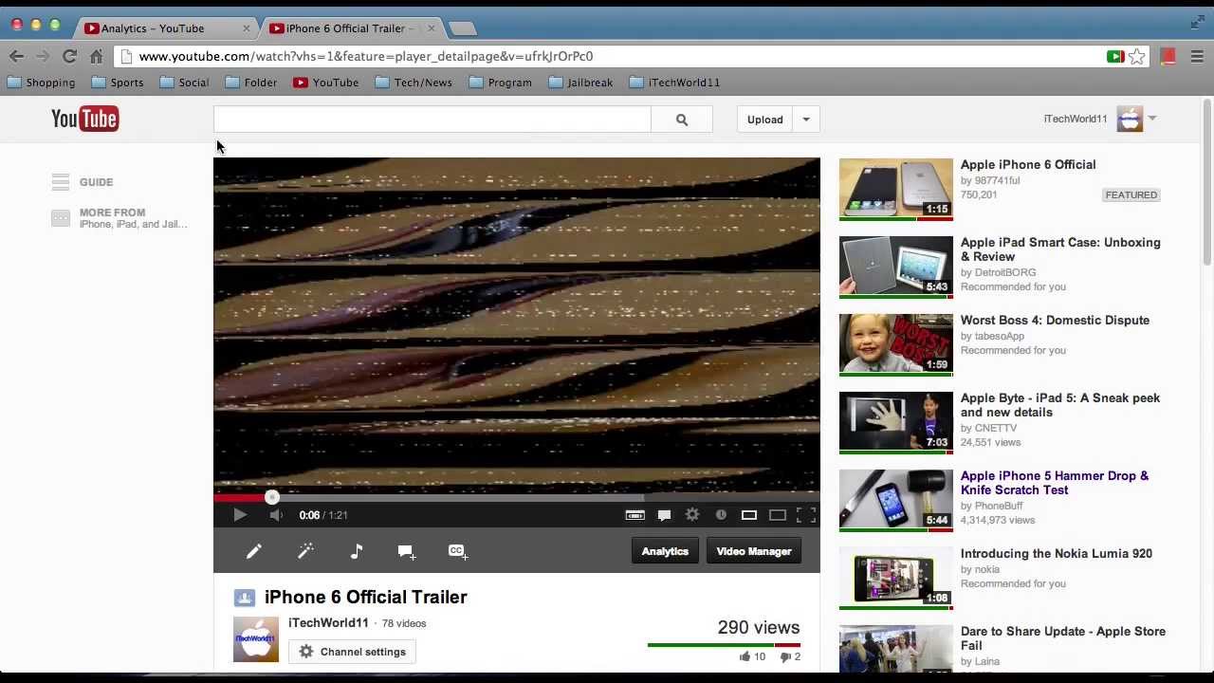Click the iTechWorld11 account avatar
This screenshot has width=1214, height=683.
(x=1130, y=119)
